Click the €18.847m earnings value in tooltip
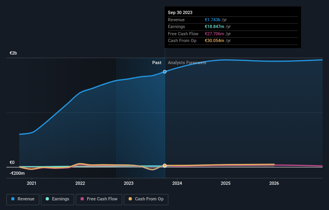This screenshot has width=329, height=210. pos(214,26)
